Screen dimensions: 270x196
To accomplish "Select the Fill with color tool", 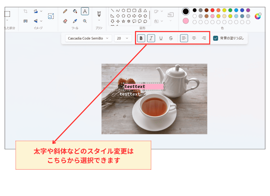I will pyautogui.click(x=75, y=11).
